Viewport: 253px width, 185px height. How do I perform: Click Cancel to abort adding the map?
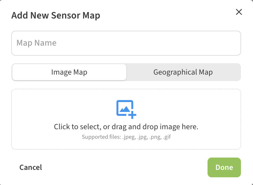point(30,167)
